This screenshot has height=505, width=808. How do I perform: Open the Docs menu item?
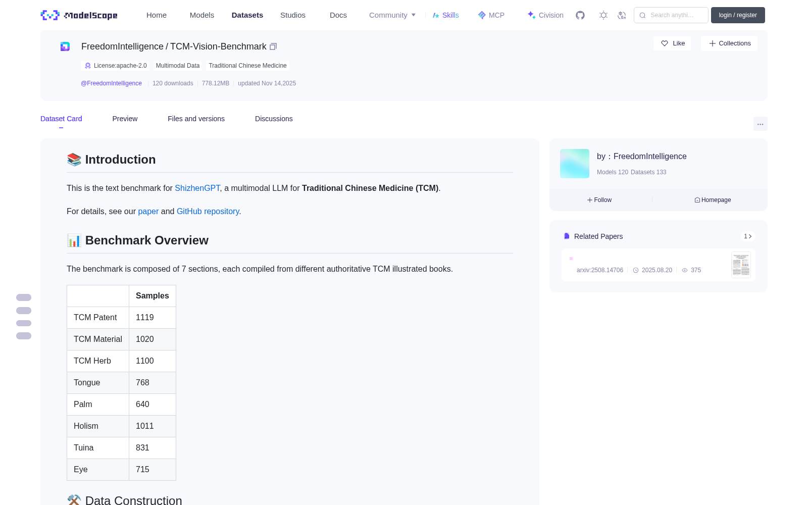pyautogui.click(x=338, y=15)
